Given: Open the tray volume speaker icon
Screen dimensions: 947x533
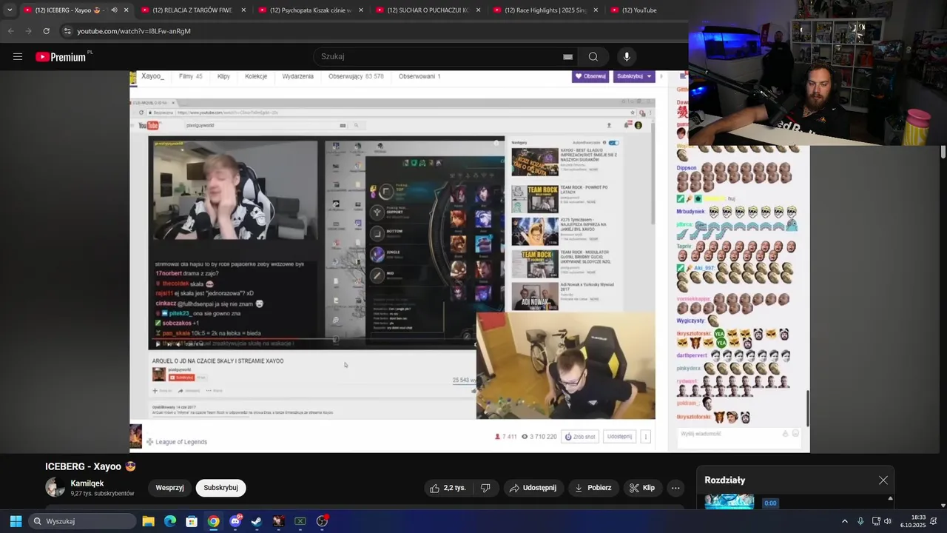Looking at the screenshot, I should click(888, 521).
